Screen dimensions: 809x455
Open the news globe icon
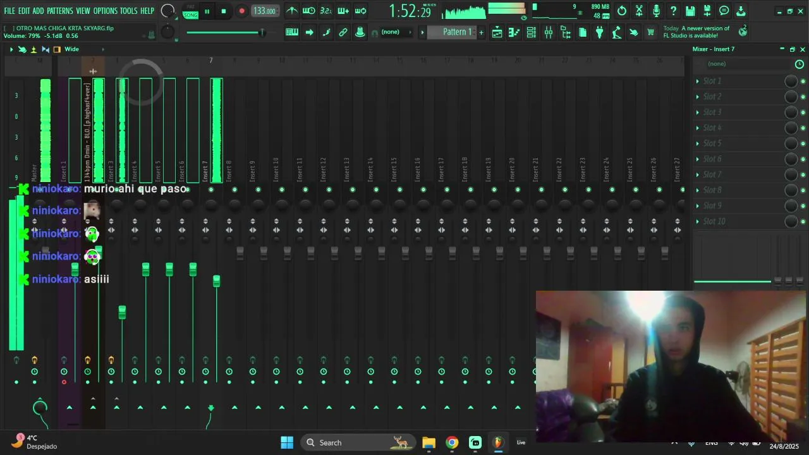(743, 30)
